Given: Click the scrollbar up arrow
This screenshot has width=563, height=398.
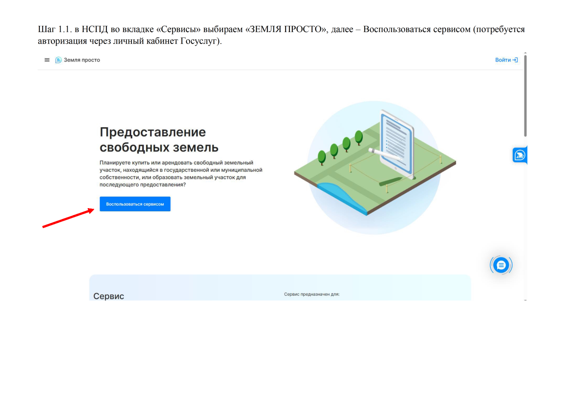Looking at the screenshot, I should [x=525, y=53].
